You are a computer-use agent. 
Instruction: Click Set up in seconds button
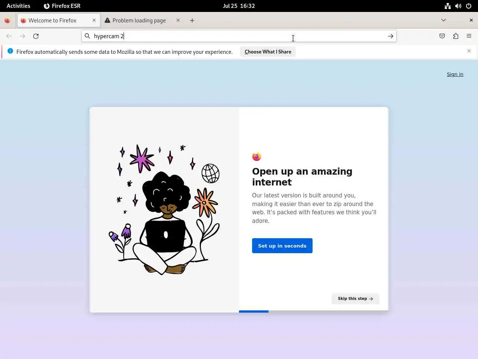282,246
